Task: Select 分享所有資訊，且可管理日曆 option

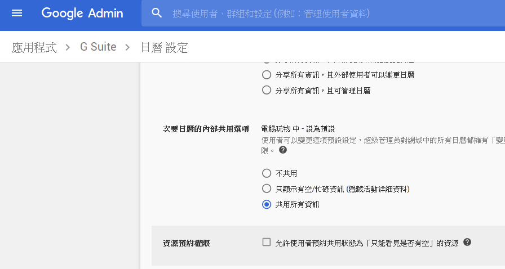Action: (267, 90)
